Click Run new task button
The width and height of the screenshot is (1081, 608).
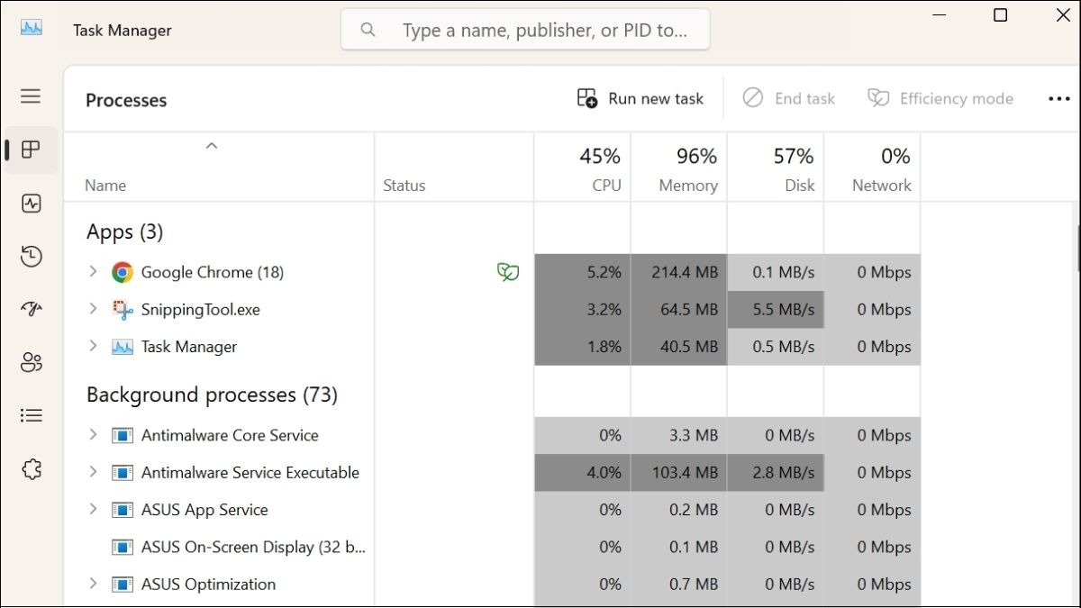tap(640, 98)
